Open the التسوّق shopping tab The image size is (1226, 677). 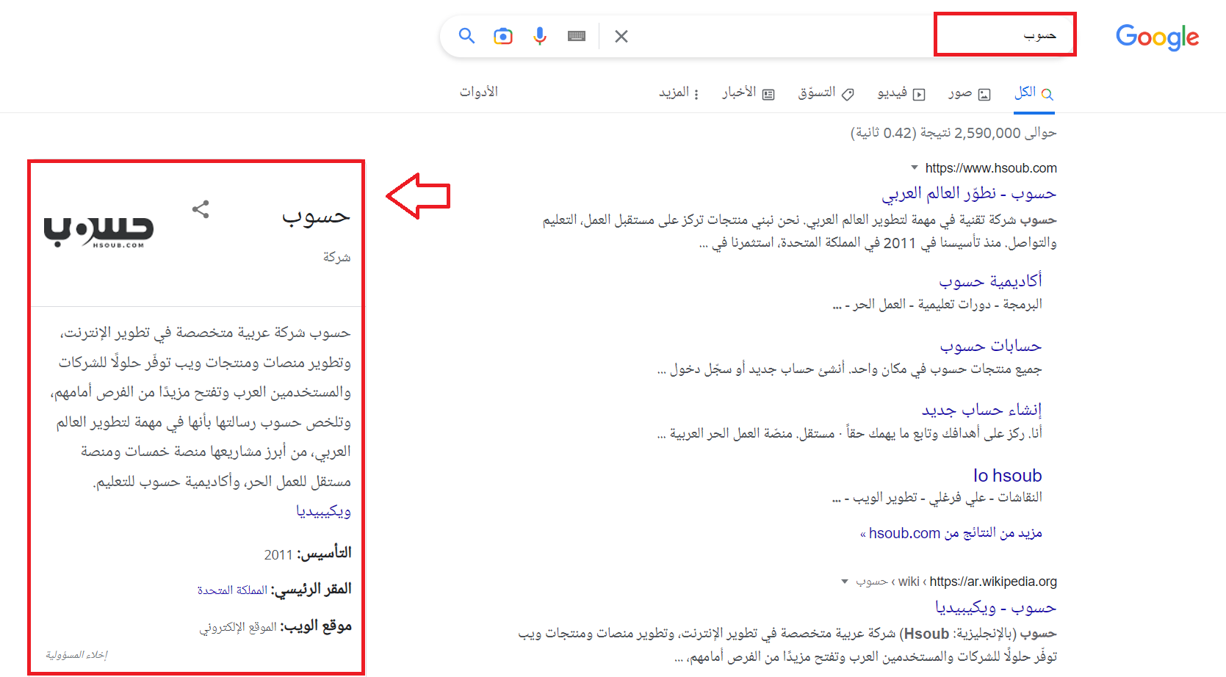point(826,93)
